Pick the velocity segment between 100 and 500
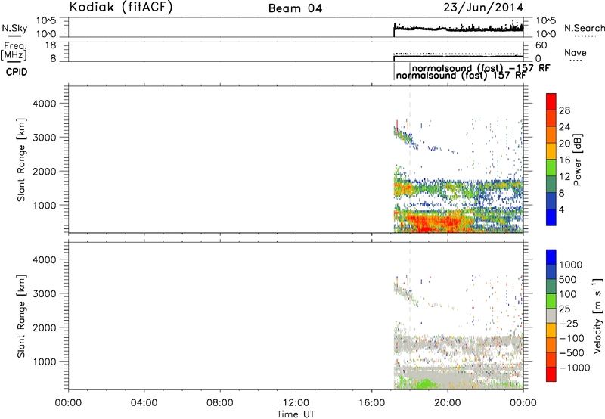The width and height of the screenshot is (605, 419). point(551,287)
